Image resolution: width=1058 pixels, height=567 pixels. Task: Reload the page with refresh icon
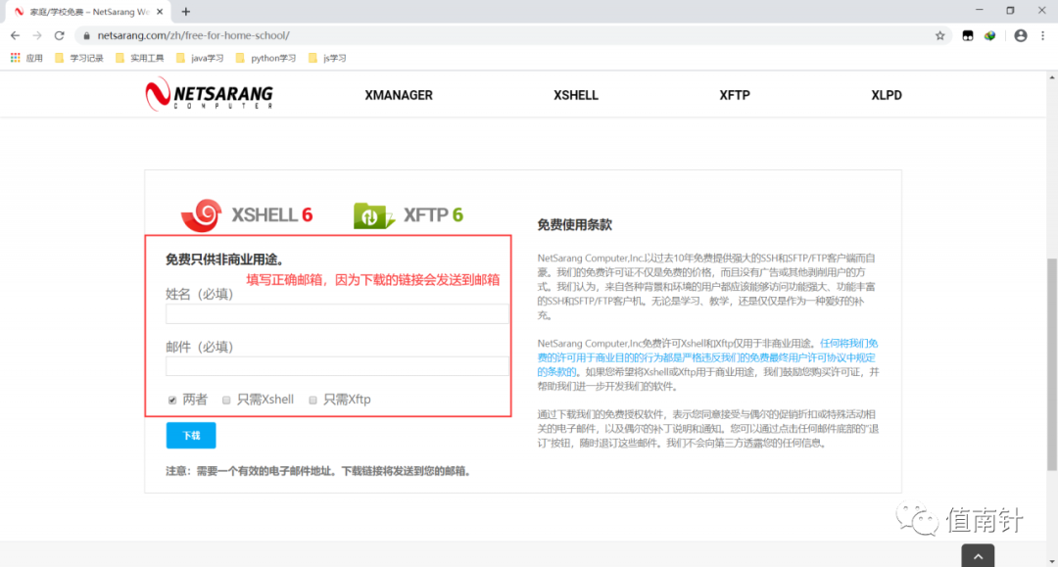(60, 35)
